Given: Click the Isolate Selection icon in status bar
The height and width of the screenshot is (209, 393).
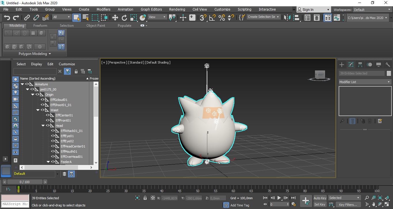Looking at the screenshot, I should click(137, 198).
